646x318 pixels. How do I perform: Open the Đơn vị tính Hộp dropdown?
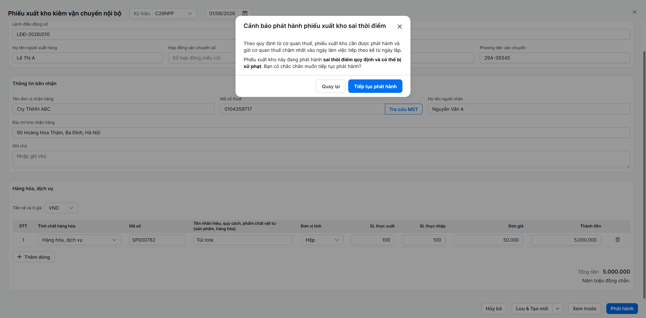[x=322, y=240]
